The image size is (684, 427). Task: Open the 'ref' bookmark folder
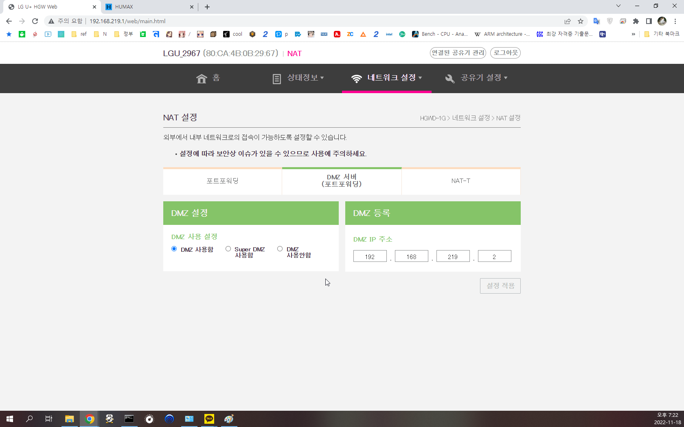click(79, 34)
